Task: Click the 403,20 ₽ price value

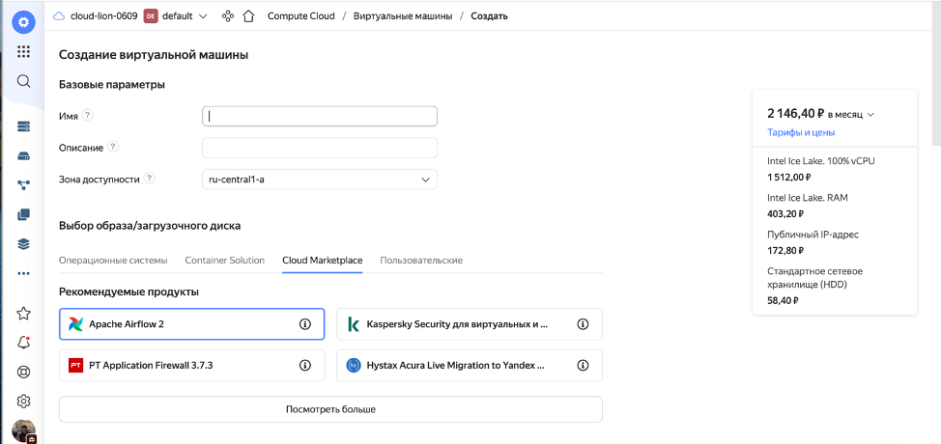Action: click(785, 212)
